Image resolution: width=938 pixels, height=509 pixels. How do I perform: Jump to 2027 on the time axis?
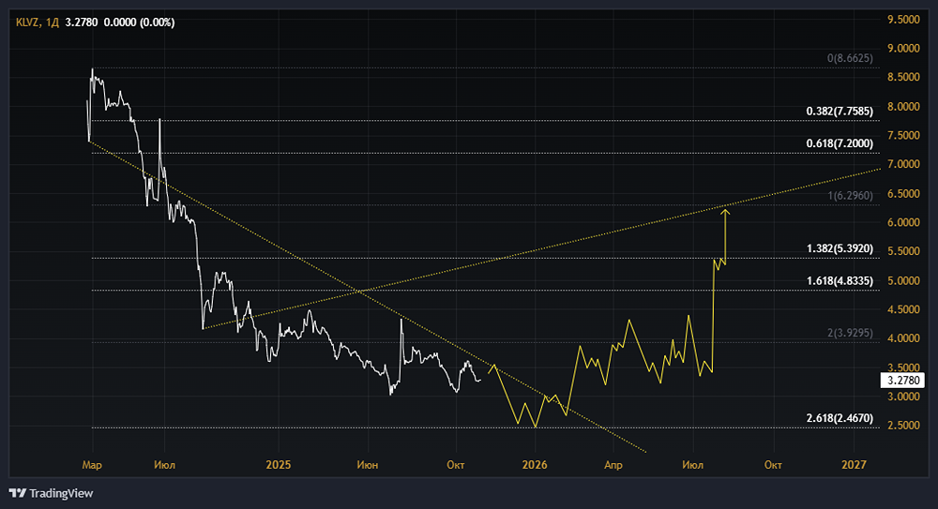tap(855, 464)
